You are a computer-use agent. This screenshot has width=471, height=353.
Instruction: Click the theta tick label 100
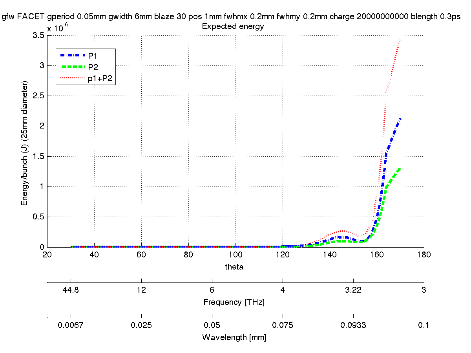tap(235, 255)
